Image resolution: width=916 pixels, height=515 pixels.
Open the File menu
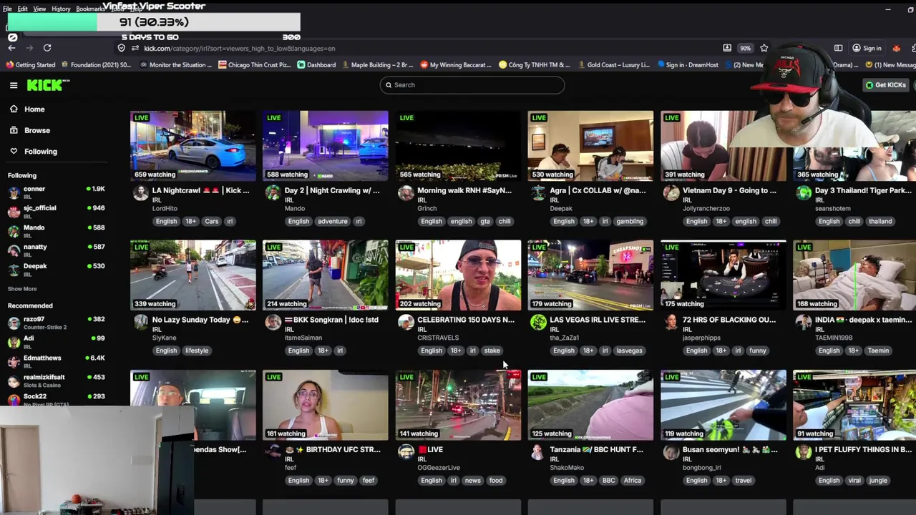pyautogui.click(x=7, y=9)
